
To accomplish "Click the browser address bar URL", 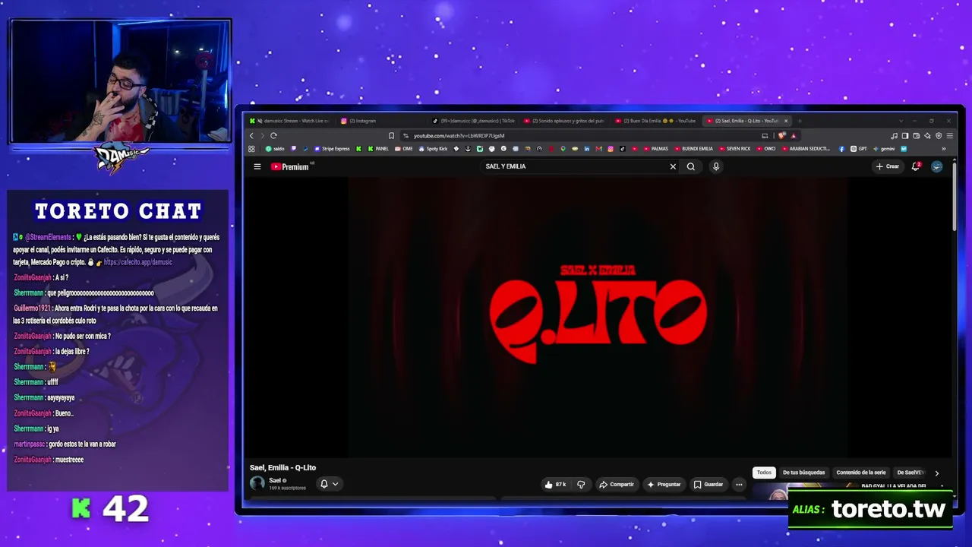I will (459, 136).
